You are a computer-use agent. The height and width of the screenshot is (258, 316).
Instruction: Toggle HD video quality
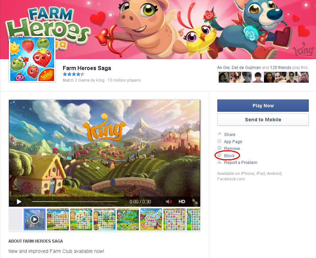point(182,202)
